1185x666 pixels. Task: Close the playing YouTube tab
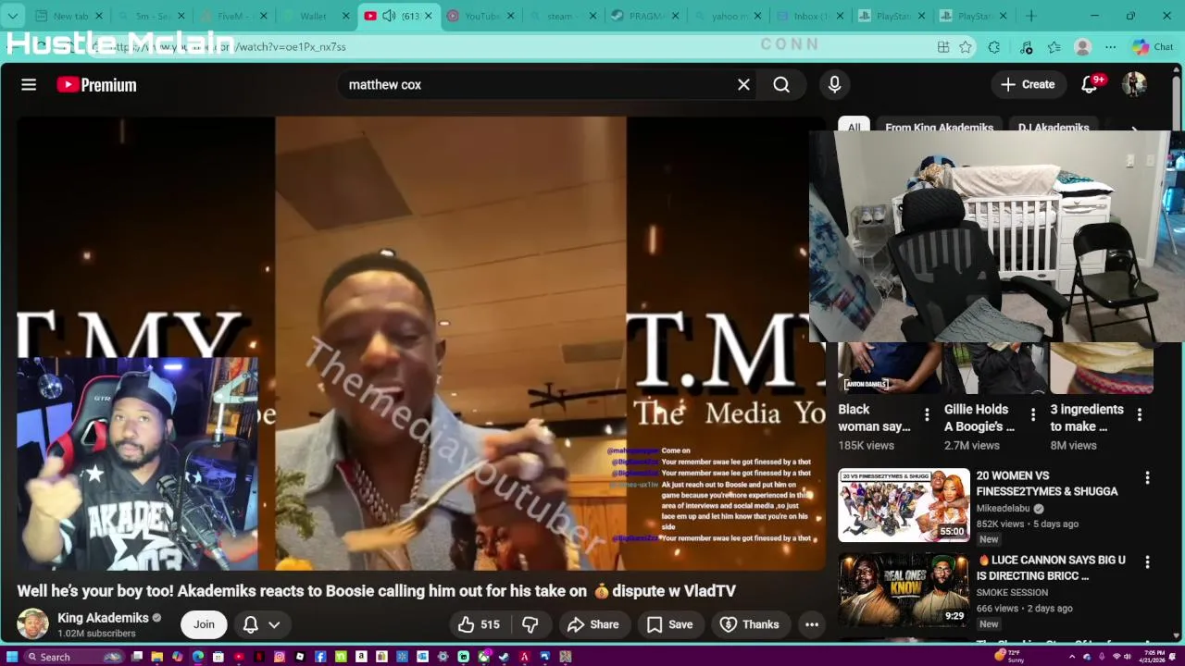429,16
